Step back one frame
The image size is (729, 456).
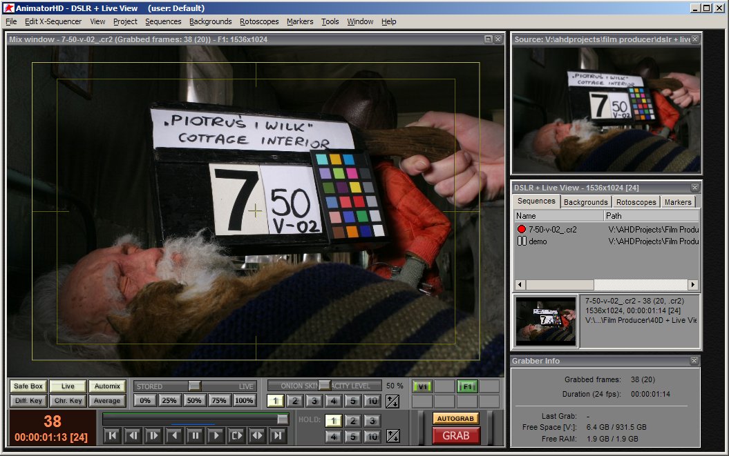(132, 435)
